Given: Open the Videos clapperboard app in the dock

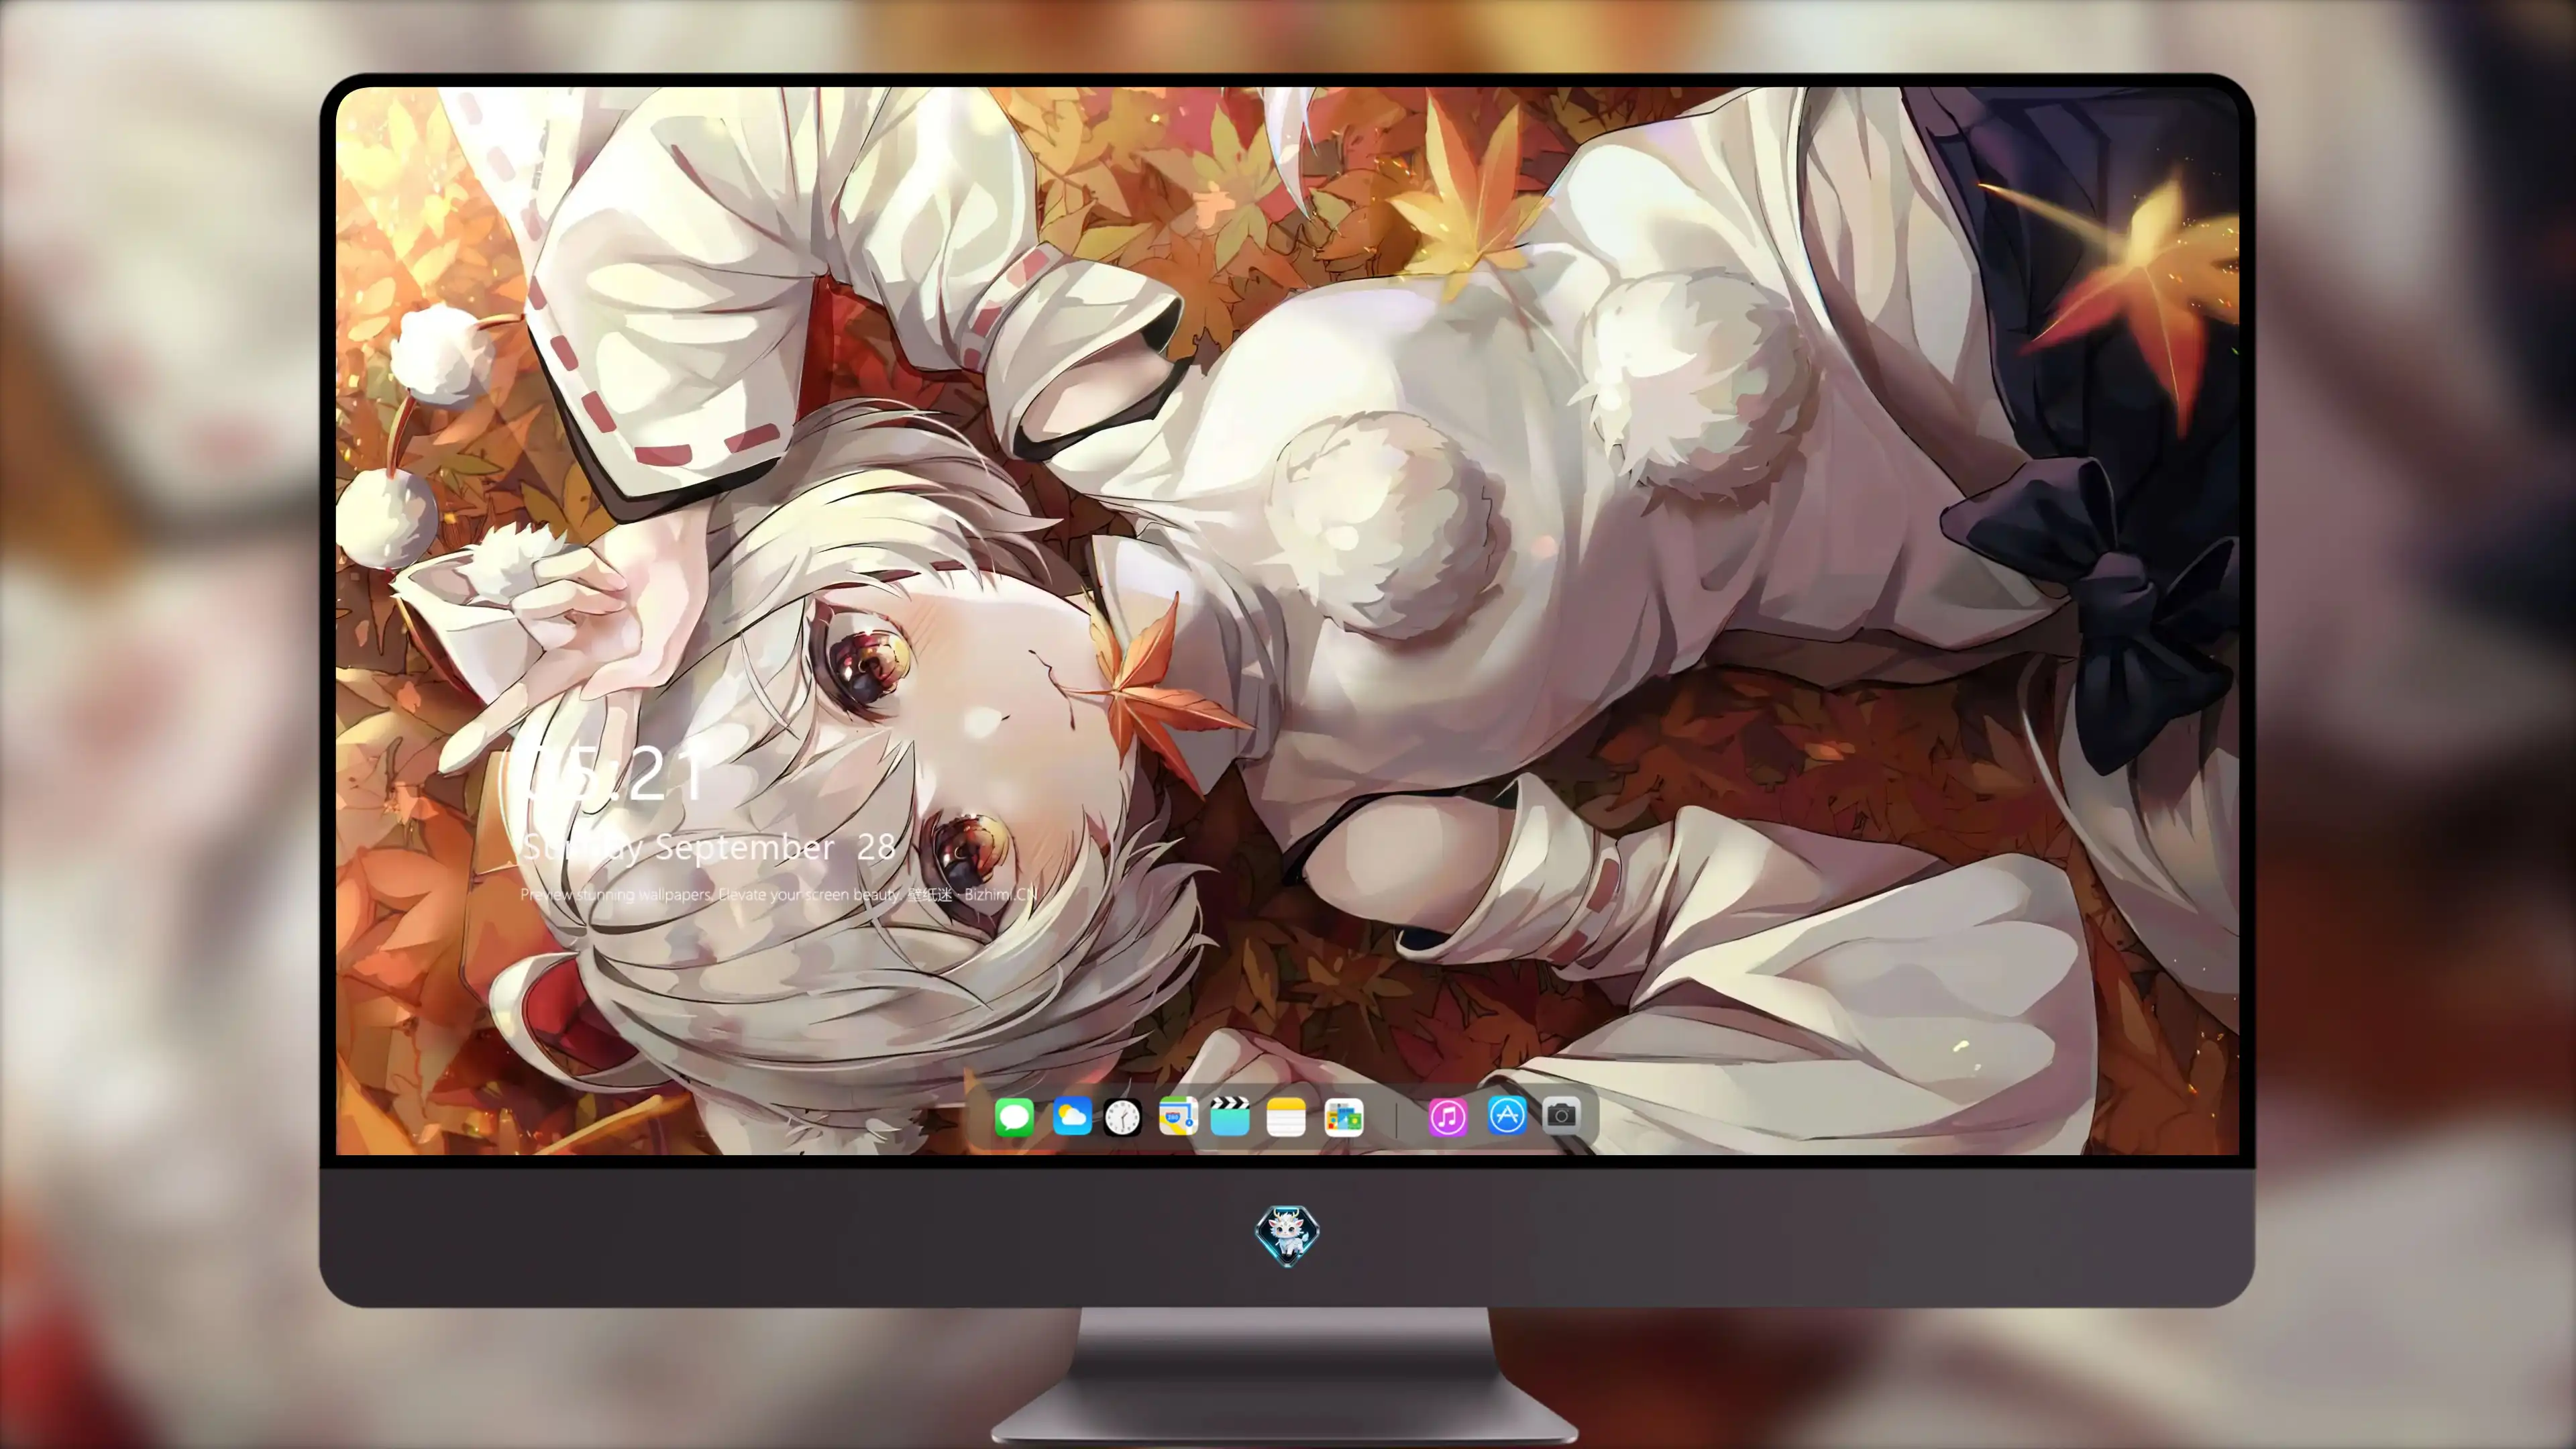Looking at the screenshot, I should pos(1230,1116).
